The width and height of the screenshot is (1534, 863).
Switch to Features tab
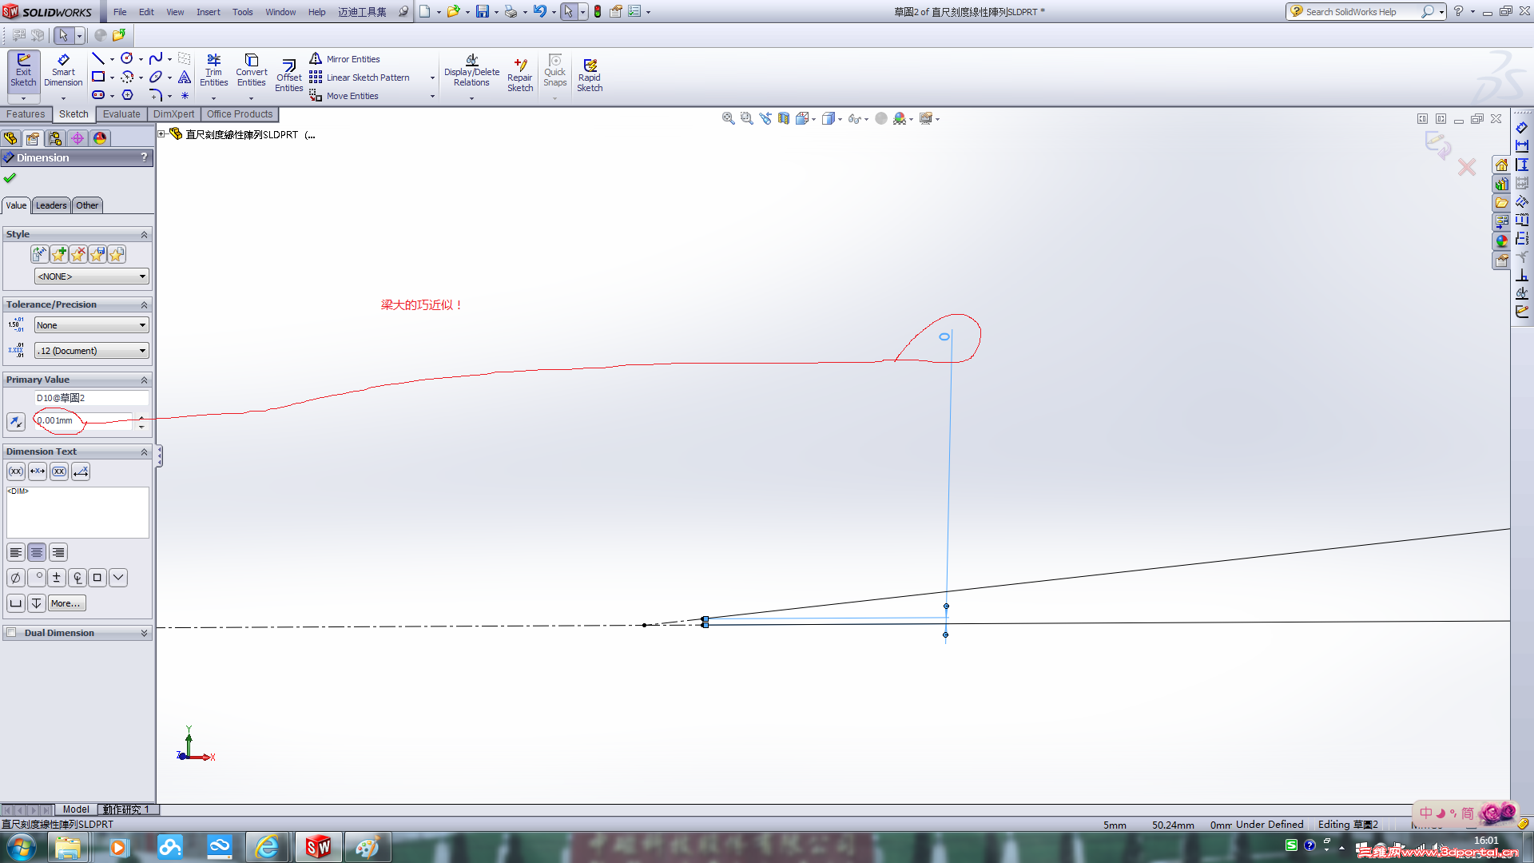point(26,114)
